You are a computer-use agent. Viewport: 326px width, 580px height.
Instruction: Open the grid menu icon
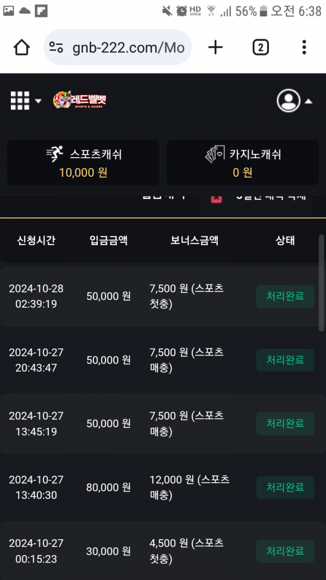[20, 101]
